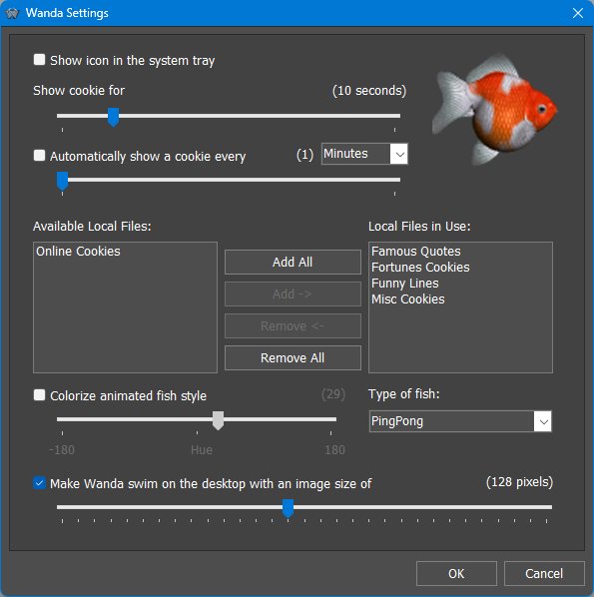Click the goldfish preview image
This screenshot has height=597, width=594.
coord(494,110)
